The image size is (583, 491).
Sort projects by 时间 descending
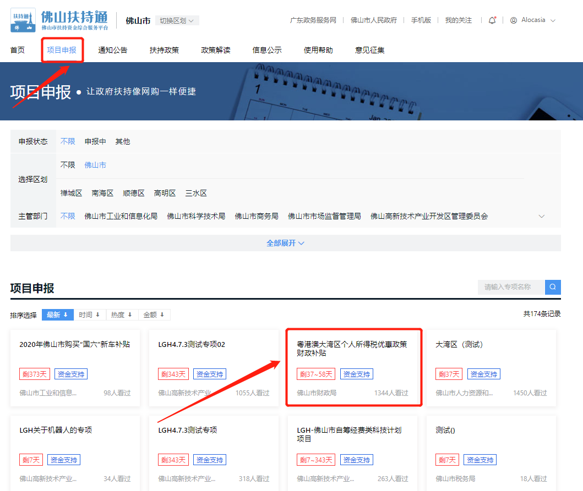pyautogui.click(x=90, y=315)
